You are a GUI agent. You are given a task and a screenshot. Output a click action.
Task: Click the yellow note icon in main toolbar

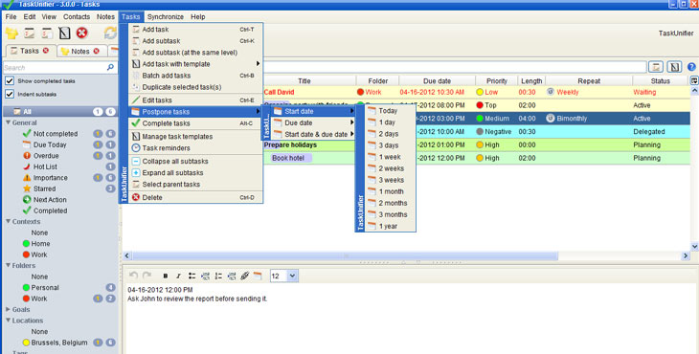pyautogui.click(x=11, y=33)
